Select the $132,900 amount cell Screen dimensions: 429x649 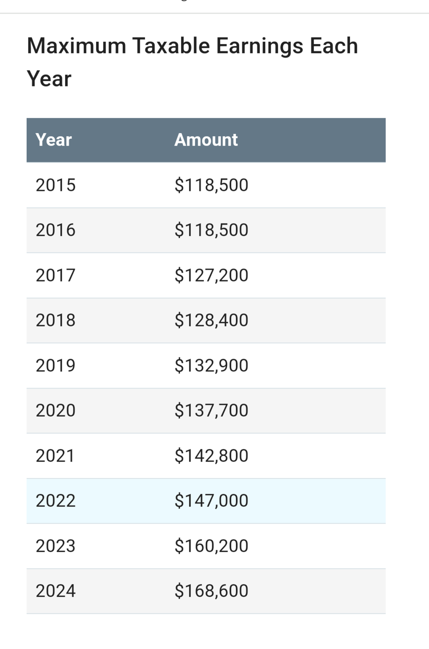click(x=211, y=365)
